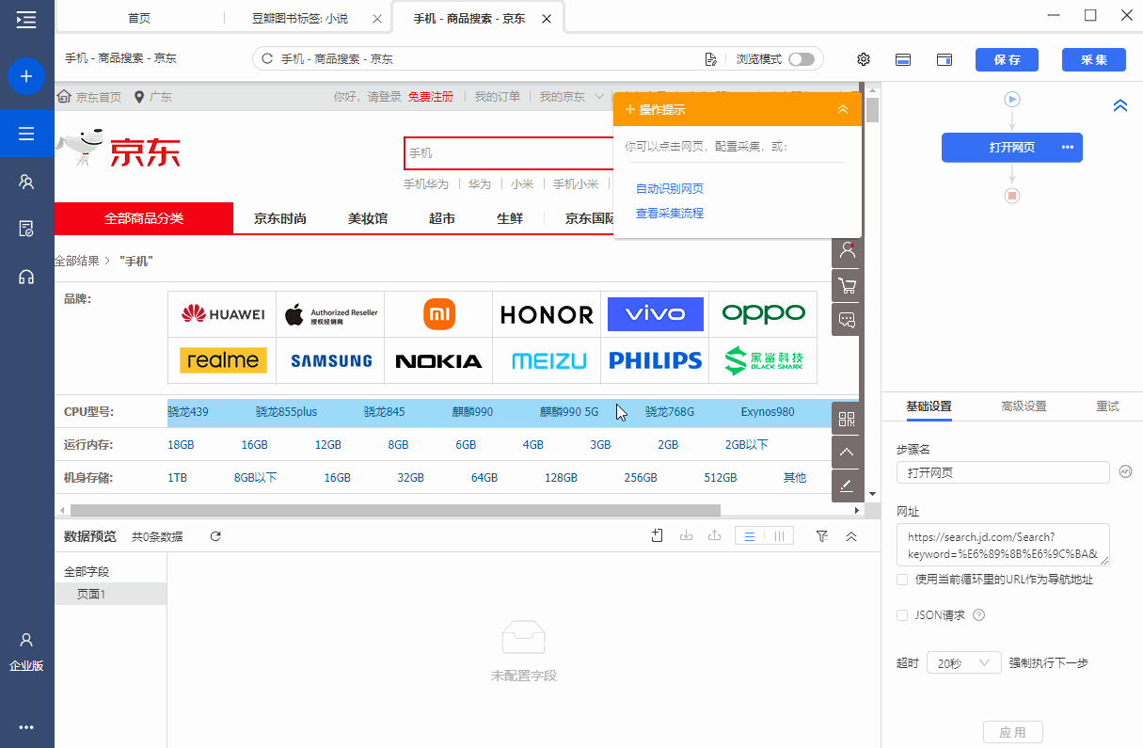Open the 打开网页 step's three-dot menu
This screenshot has height=748, width=1143.
click(1067, 147)
